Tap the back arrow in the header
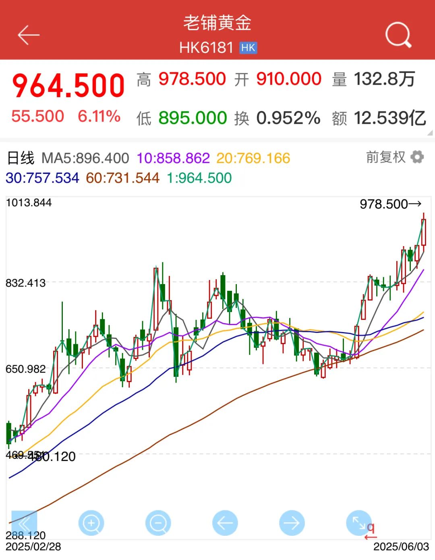The height and width of the screenshot is (560, 435). click(x=28, y=35)
